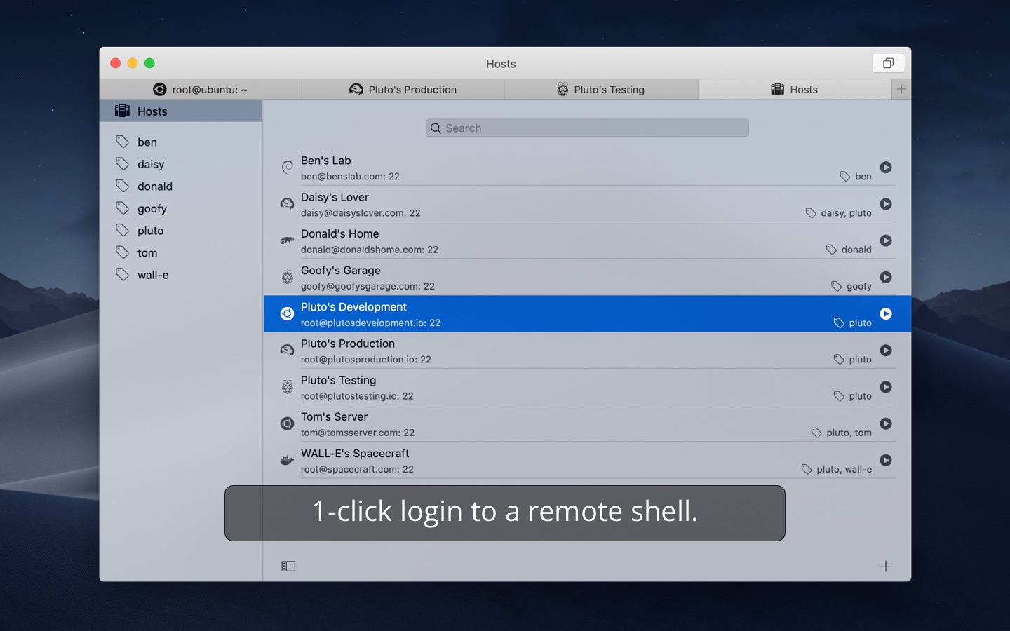Click the Search hosts field
1010x631 pixels.
[587, 128]
